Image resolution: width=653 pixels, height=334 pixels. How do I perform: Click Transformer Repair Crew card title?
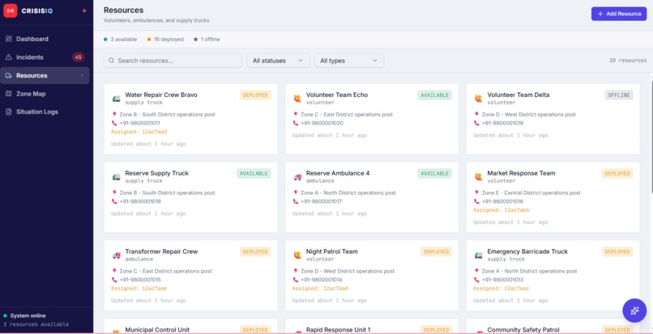coord(161,252)
